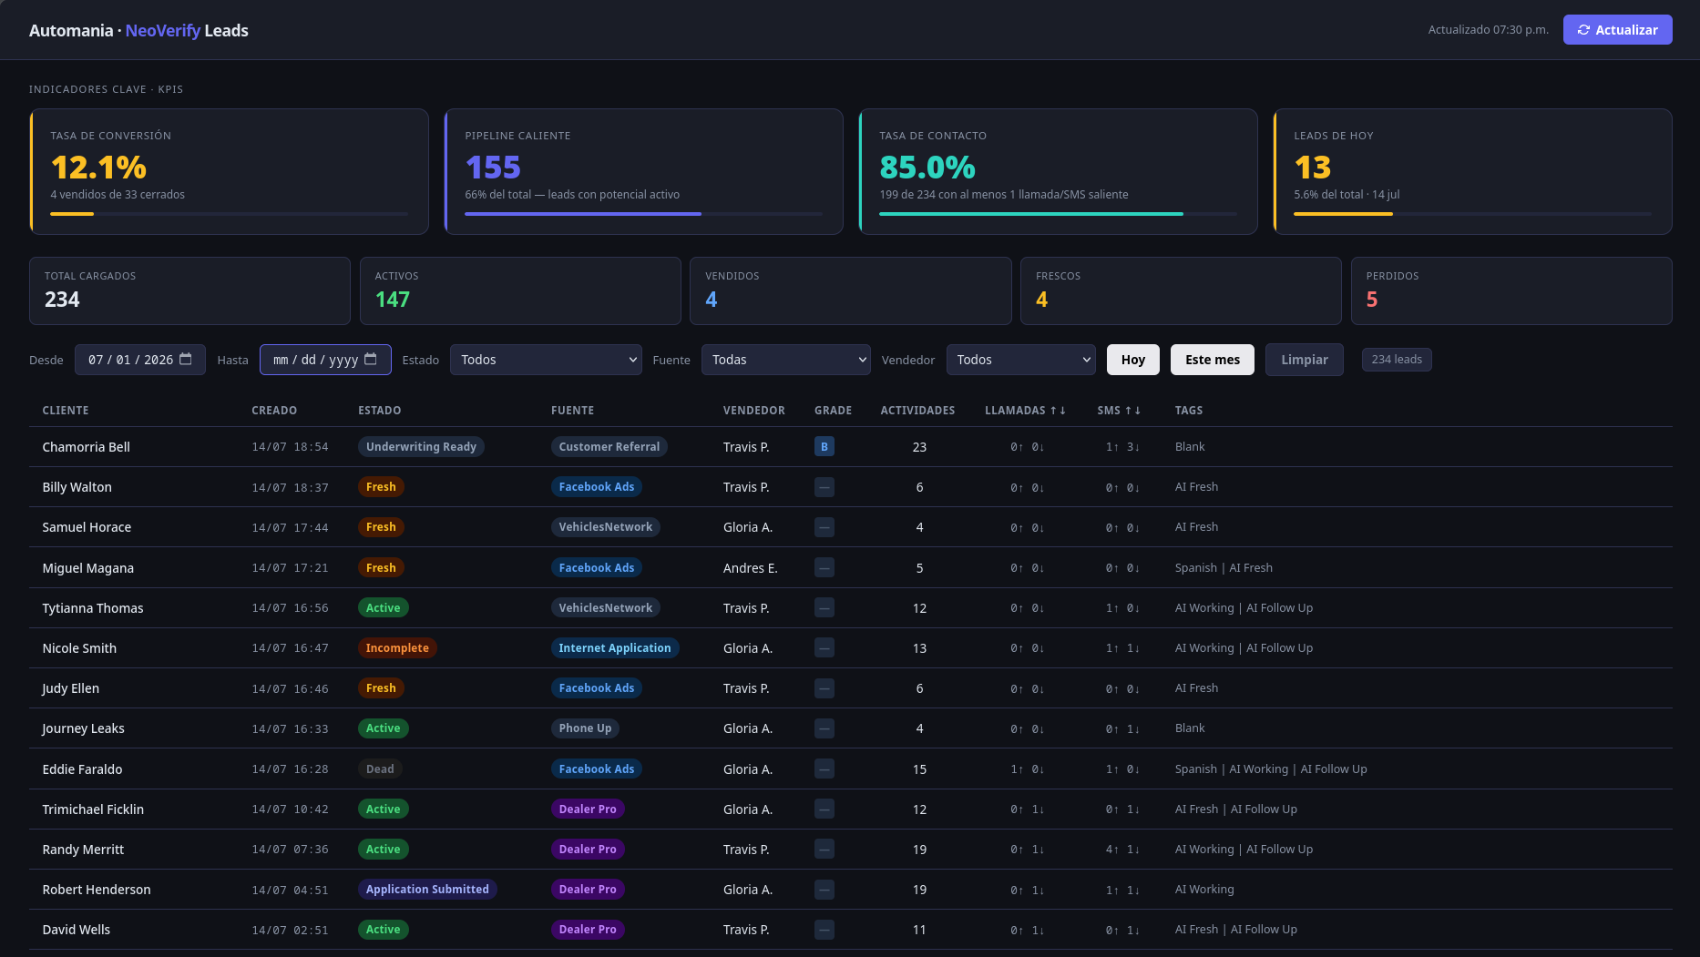Select the David Wells client name
This screenshot has height=957, width=1700.
pyautogui.click(x=77, y=930)
